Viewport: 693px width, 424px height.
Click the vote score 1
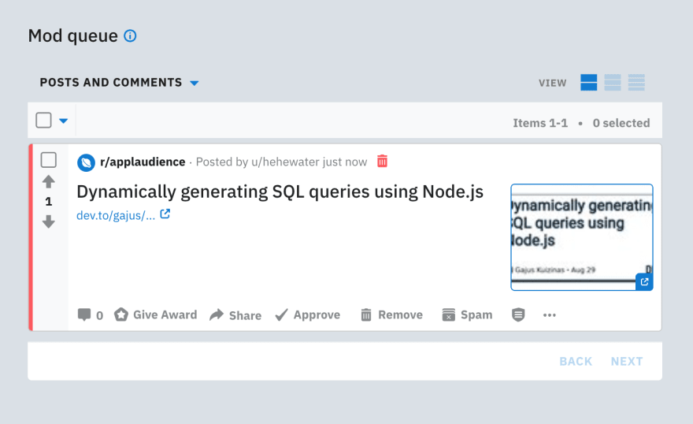click(x=49, y=202)
